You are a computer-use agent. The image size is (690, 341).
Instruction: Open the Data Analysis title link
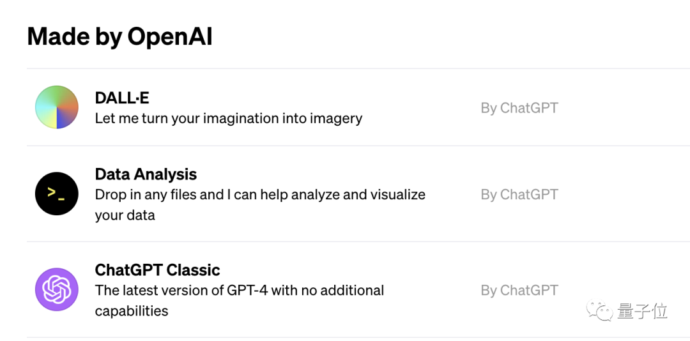tap(146, 174)
